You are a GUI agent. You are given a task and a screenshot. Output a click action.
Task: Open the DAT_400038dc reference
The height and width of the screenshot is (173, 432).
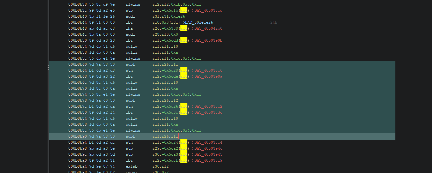tap(208, 113)
